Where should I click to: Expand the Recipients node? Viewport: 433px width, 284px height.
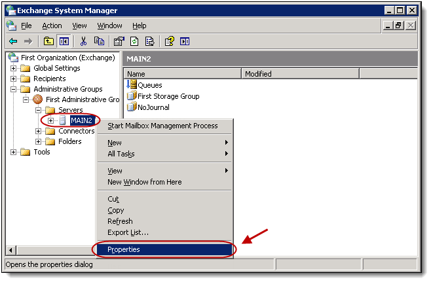pos(13,79)
